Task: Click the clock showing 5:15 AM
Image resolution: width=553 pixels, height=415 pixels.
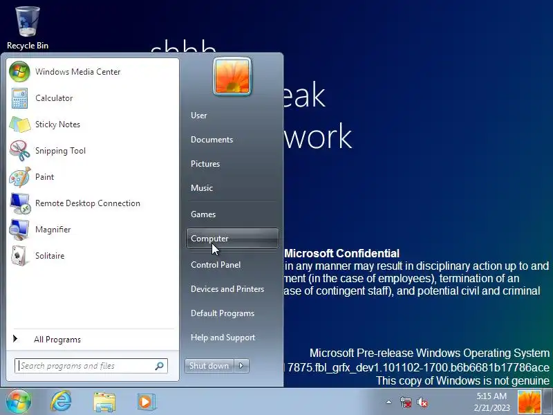Action: 491,396
